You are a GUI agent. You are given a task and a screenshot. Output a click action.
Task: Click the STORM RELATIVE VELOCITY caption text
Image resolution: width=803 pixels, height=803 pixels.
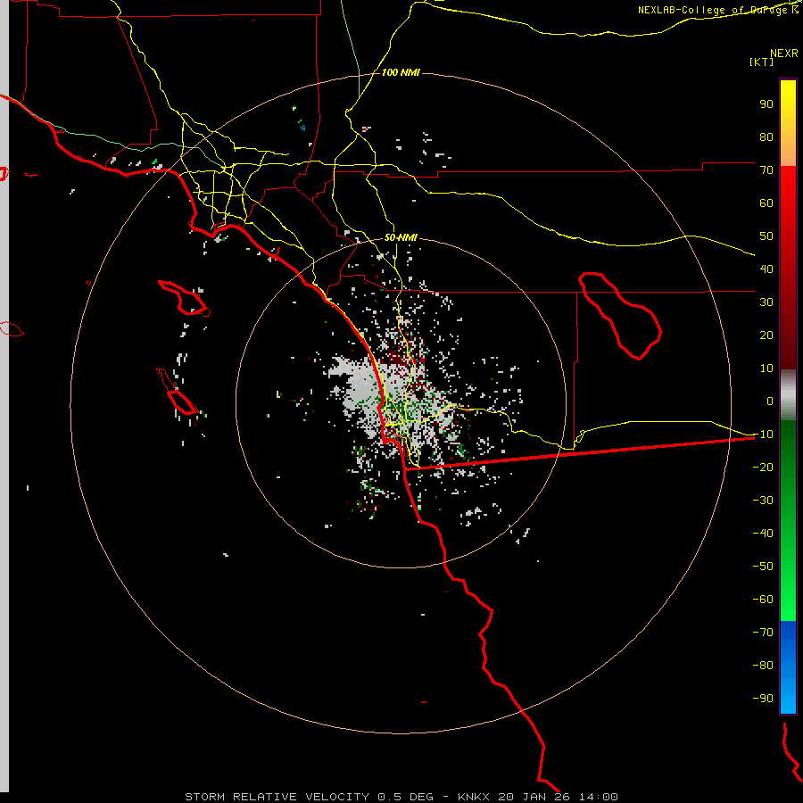click(277, 797)
